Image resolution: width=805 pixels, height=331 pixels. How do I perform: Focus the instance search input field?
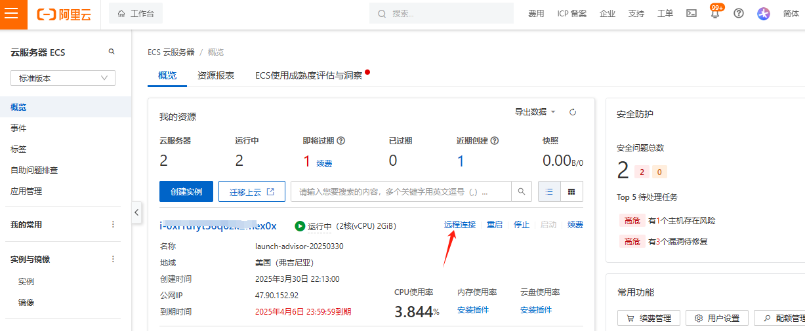(x=400, y=192)
